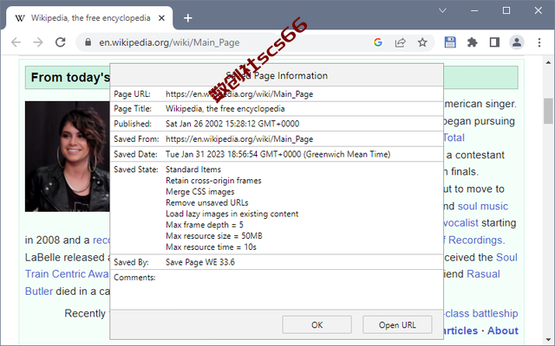Follow the 'vocalist' link
Screen dimensions: 555x346
460,223
